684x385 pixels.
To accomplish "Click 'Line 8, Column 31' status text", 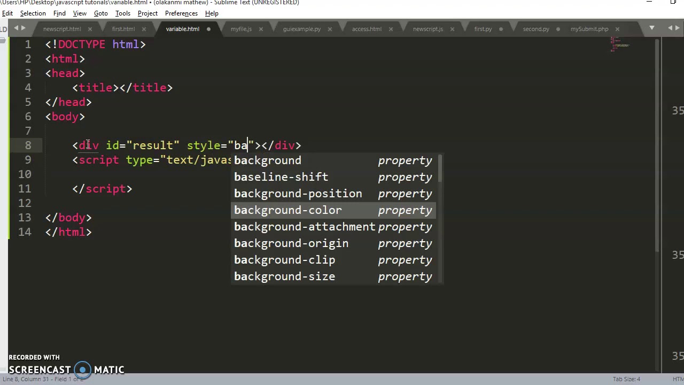I will pyautogui.click(x=25, y=379).
